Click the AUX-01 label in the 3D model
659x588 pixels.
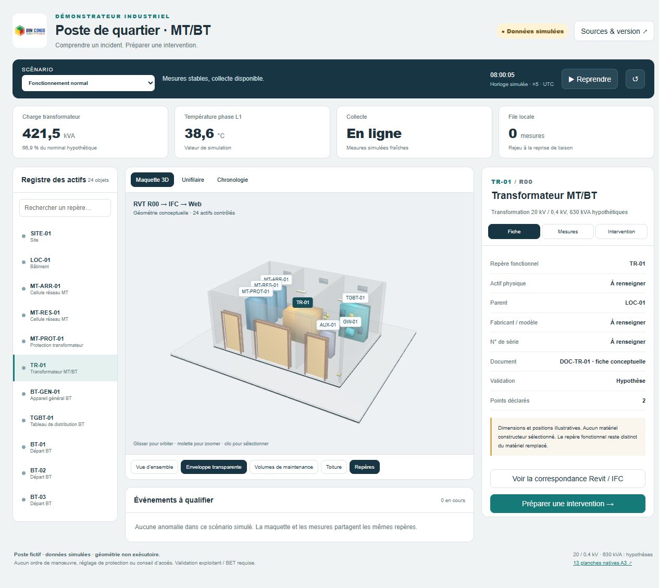pyautogui.click(x=328, y=325)
